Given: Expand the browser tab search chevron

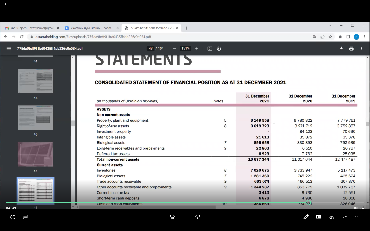Looking at the screenshot, I should pos(330,26).
